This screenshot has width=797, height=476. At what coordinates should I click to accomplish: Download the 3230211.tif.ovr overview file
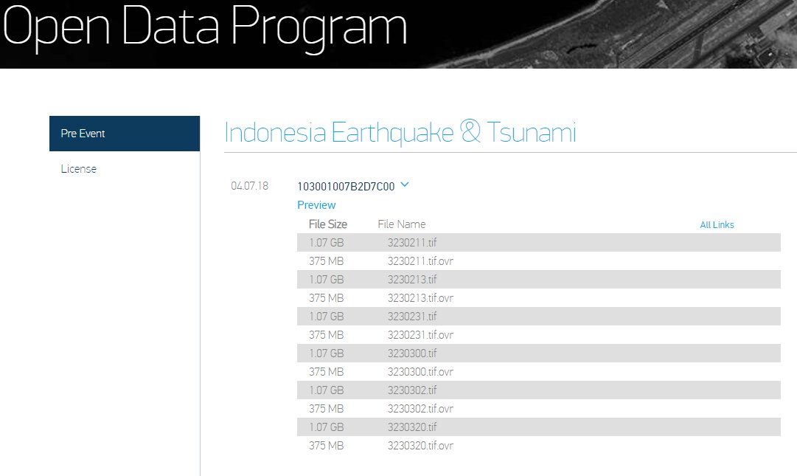[x=422, y=261]
